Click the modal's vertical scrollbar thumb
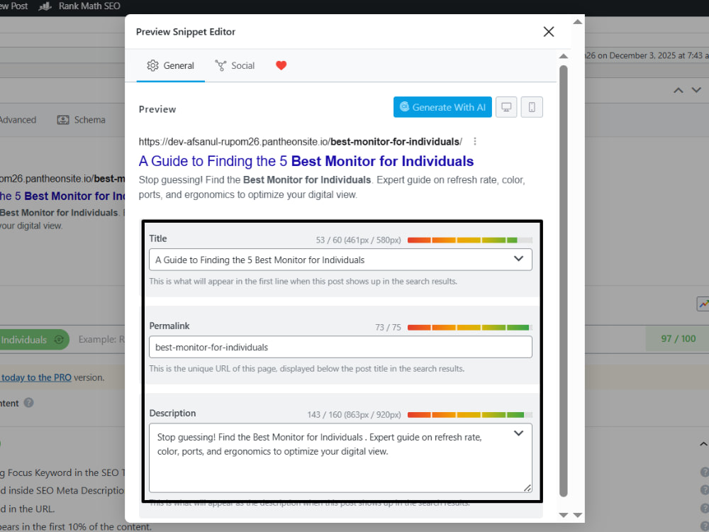 564,281
